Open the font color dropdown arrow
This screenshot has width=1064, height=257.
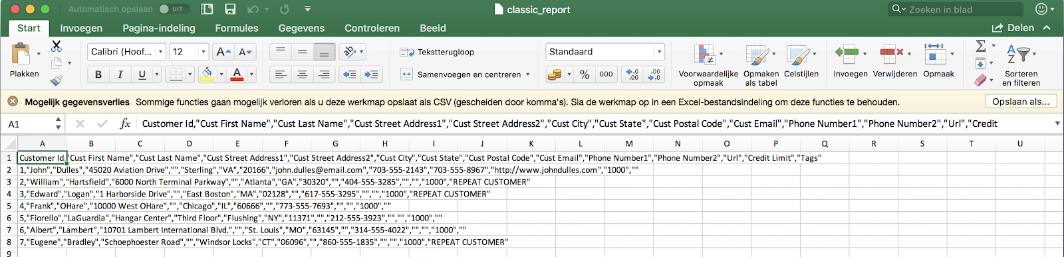tap(252, 74)
